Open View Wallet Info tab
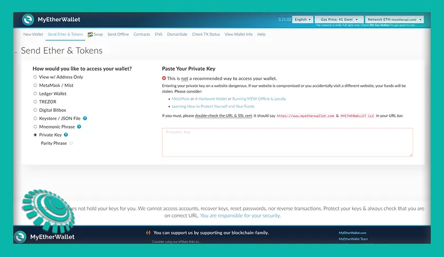The width and height of the screenshot is (444, 257). pyautogui.click(x=238, y=34)
